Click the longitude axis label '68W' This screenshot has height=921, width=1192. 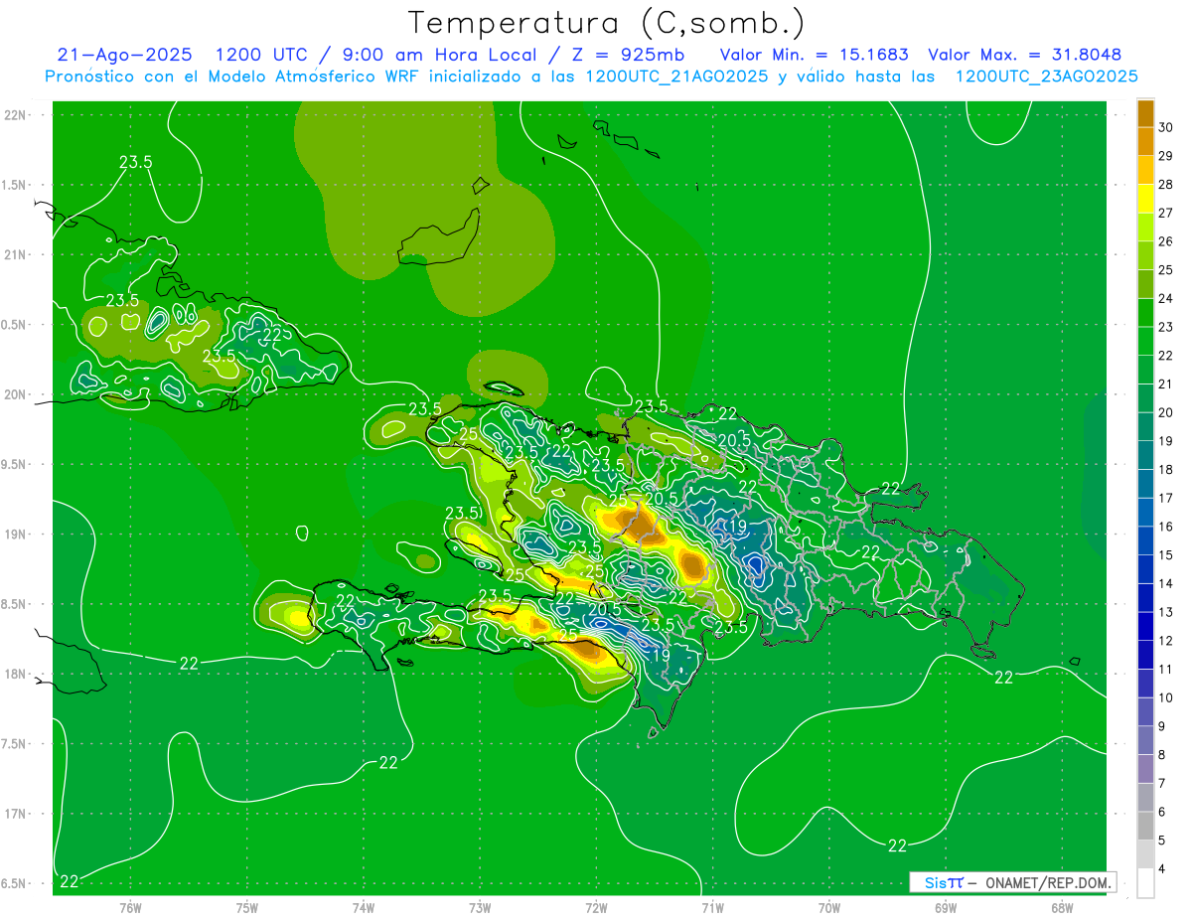1061,908
